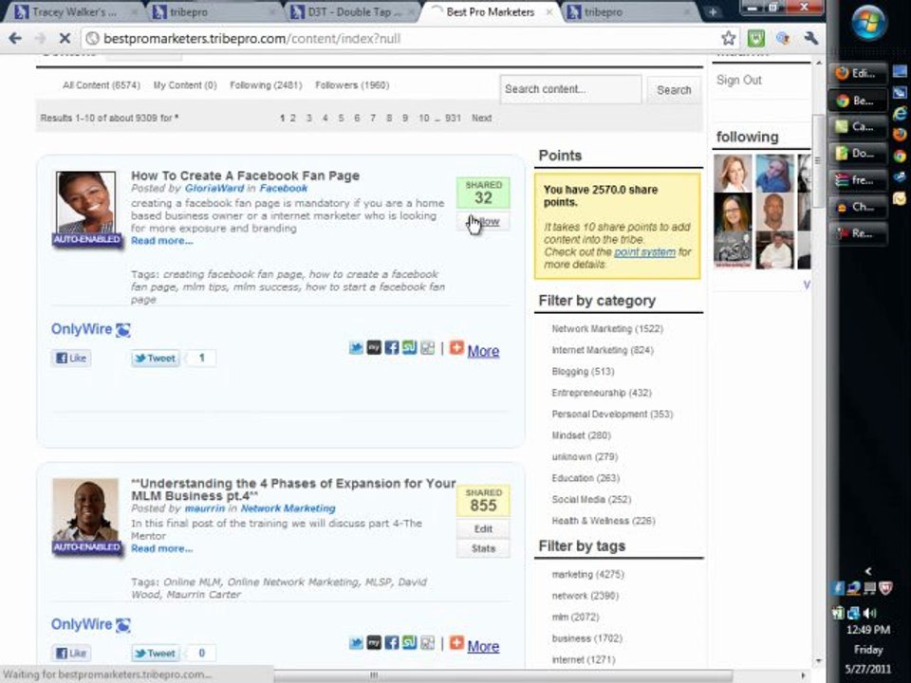The height and width of the screenshot is (683, 911).
Task: Click the 12:49 PM system clock
Action: (x=868, y=630)
